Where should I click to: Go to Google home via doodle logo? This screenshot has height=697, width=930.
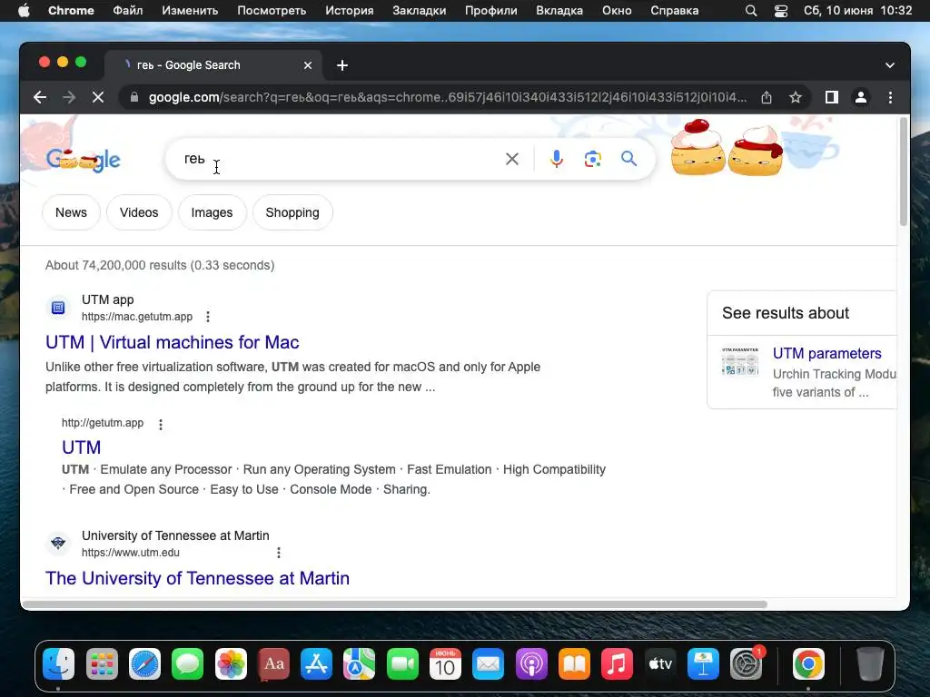(83, 160)
